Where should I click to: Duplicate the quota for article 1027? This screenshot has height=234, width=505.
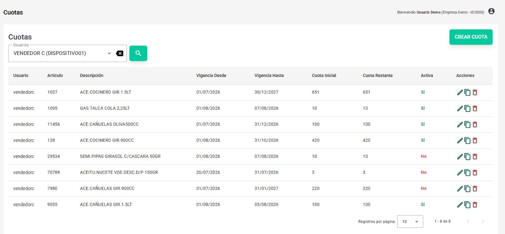click(x=467, y=92)
